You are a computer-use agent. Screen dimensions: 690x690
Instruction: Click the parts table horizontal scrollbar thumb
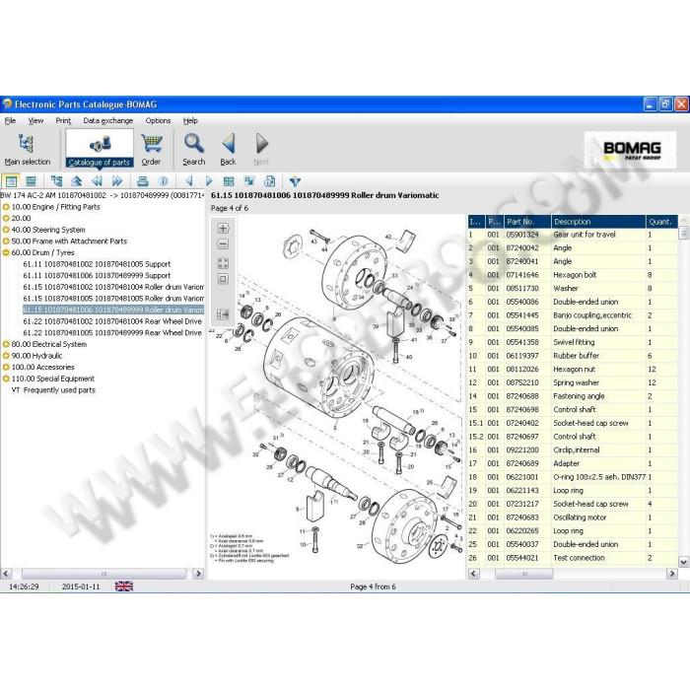(524, 574)
